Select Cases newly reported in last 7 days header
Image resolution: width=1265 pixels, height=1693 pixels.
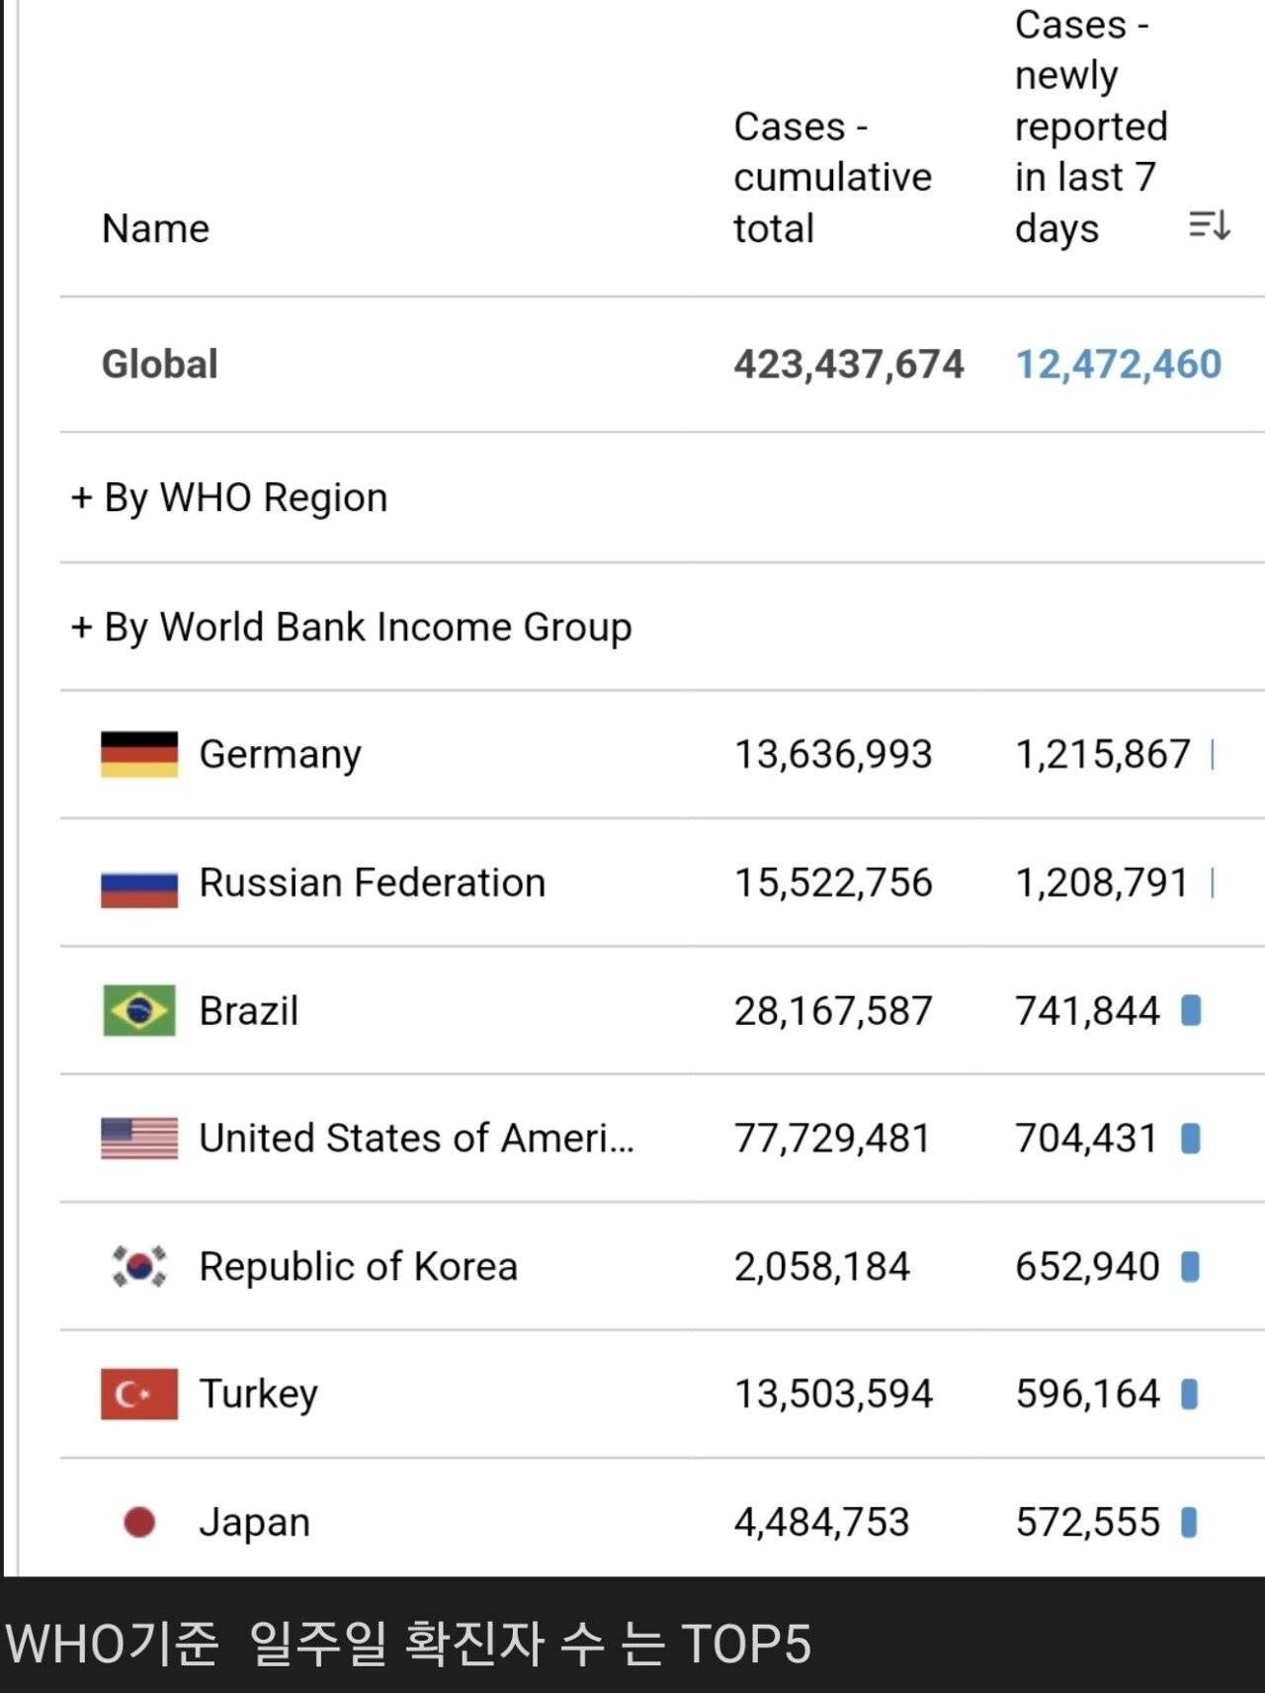[1090, 127]
